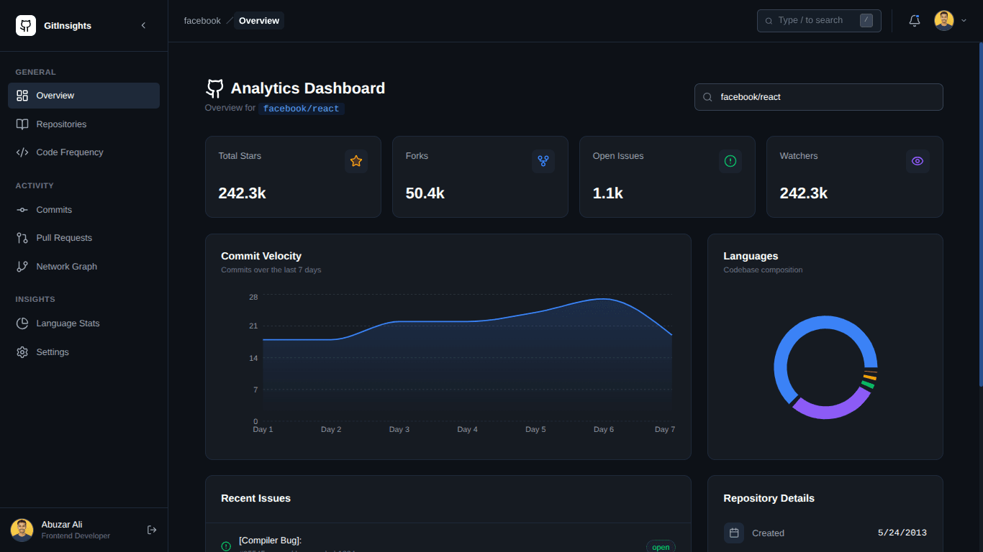Click the green segment of Languages donut
The image size is (983, 552).
(x=868, y=385)
